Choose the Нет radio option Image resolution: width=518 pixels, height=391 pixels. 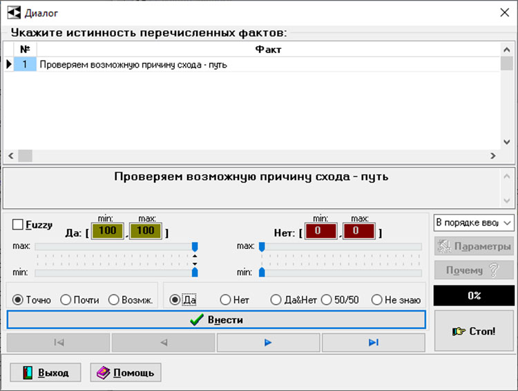pos(225,300)
